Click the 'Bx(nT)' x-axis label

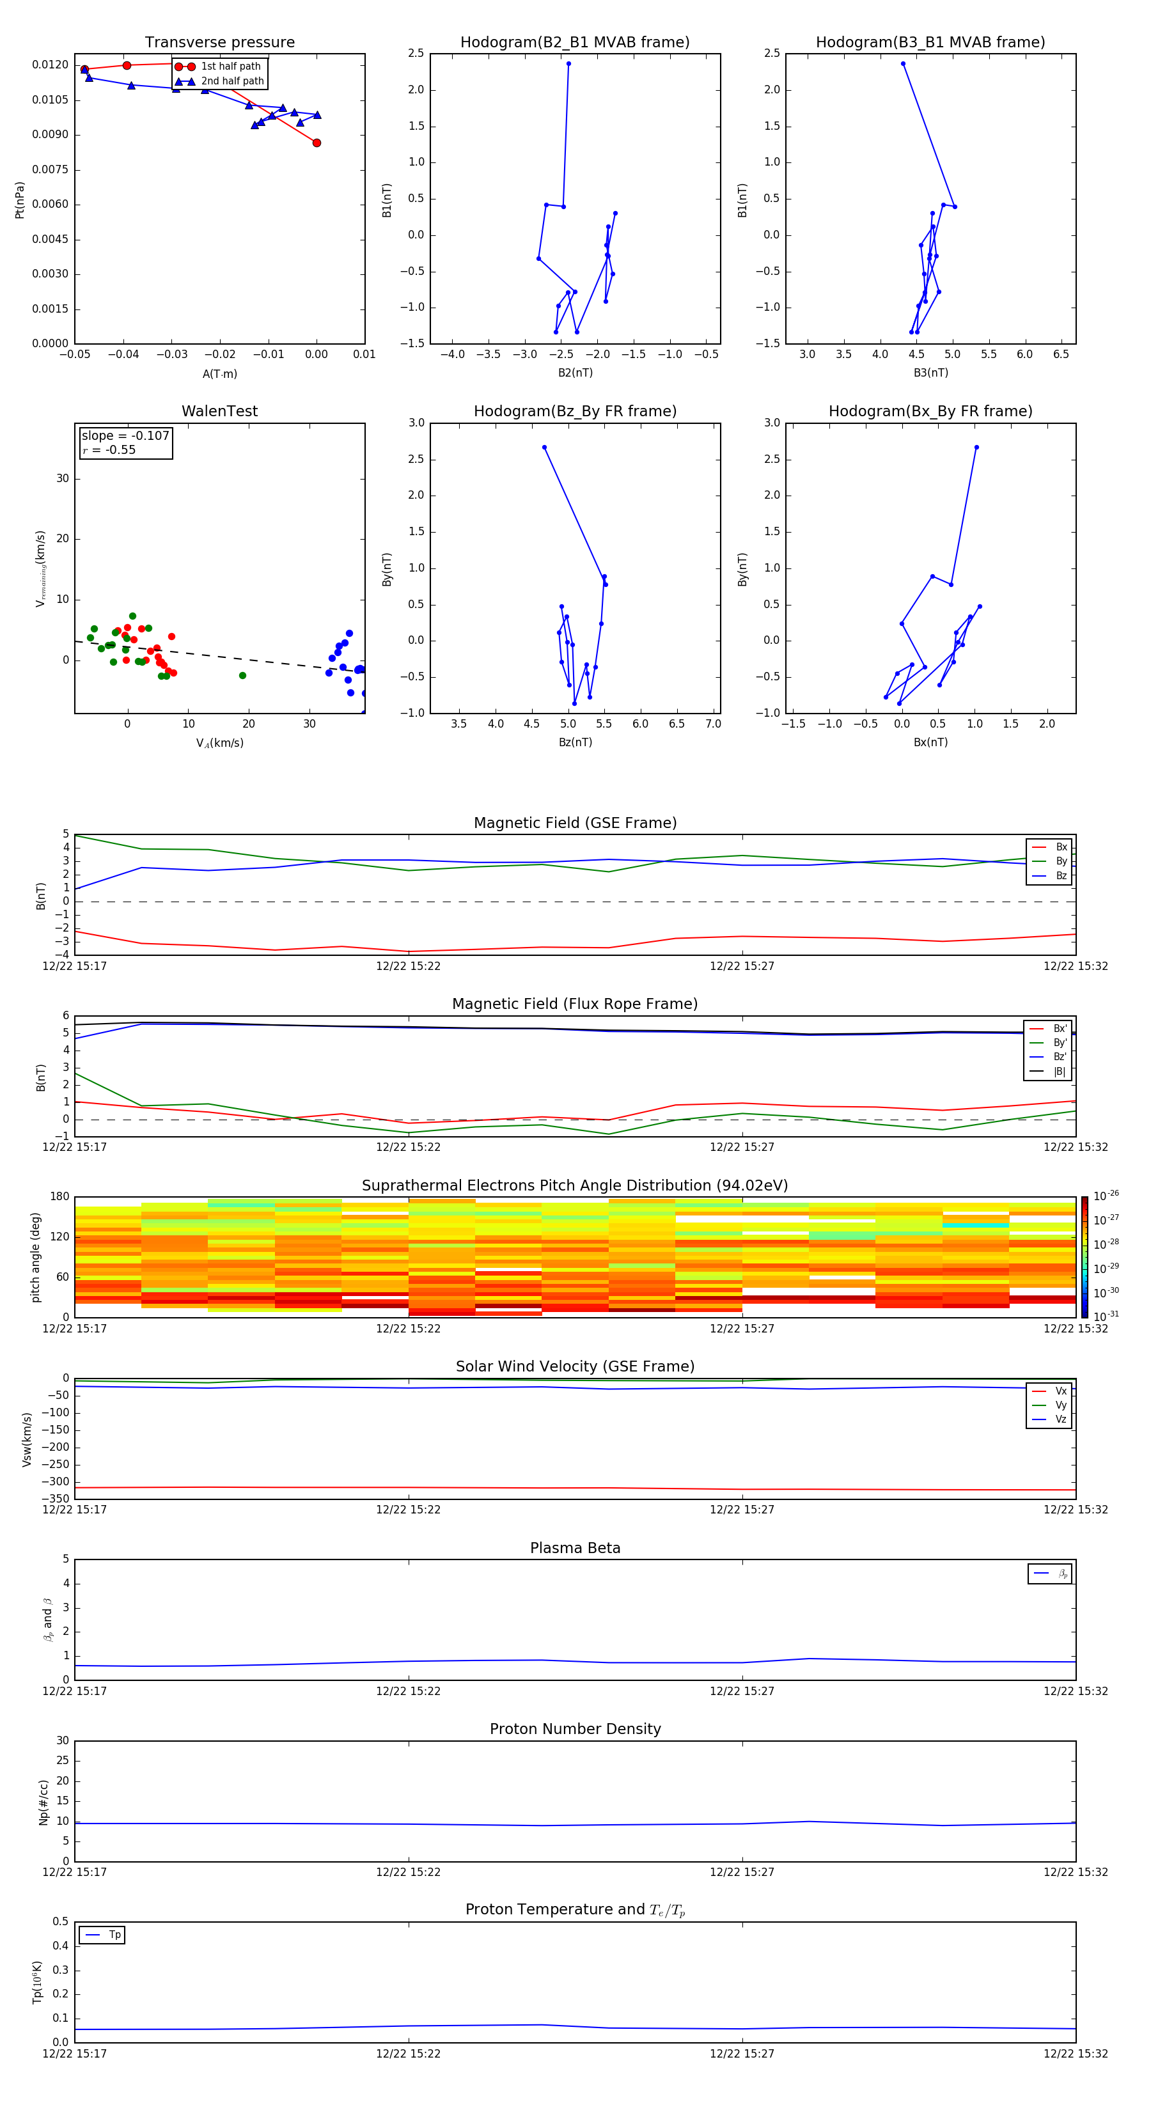[x=930, y=742]
